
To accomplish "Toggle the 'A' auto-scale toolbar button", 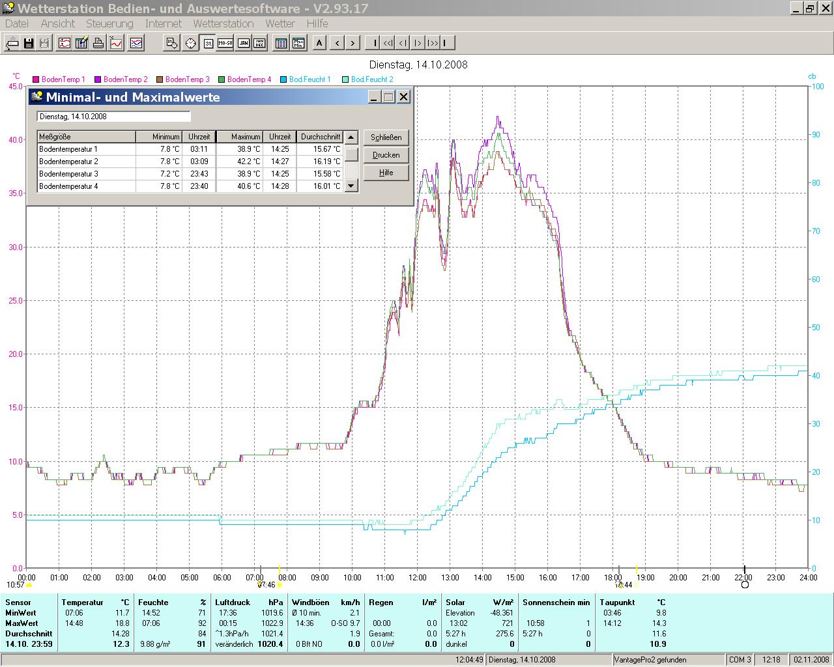I will pos(319,43).
